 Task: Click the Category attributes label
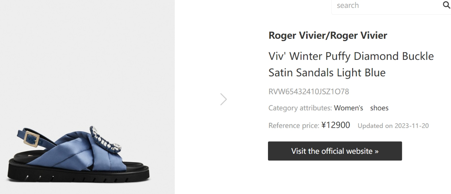tap(300, 108)
